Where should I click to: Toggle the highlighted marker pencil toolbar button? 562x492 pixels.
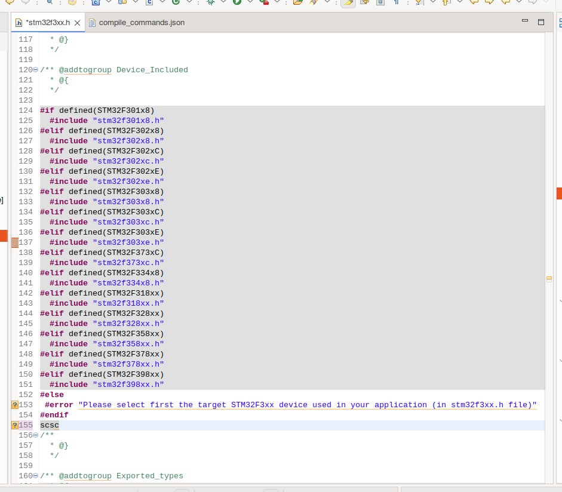tap(348, 2)
